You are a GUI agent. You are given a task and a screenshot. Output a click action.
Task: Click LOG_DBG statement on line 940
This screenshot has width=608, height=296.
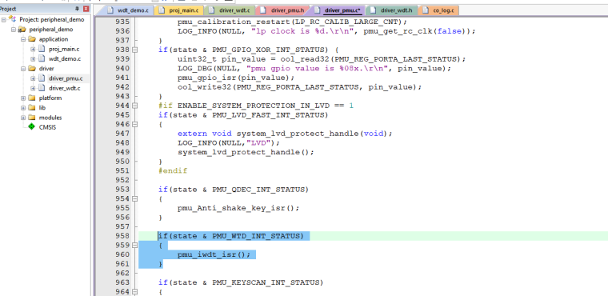pos(314,68)
